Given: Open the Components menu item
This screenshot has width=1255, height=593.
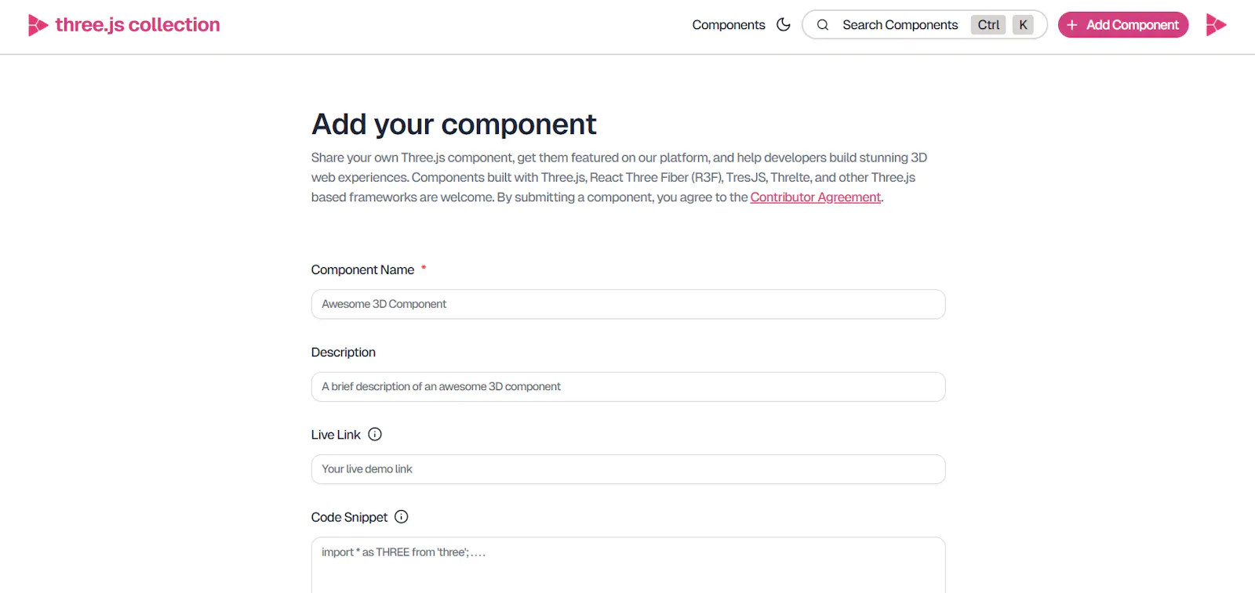Looking at the screenshot, I should click(729, 25).
